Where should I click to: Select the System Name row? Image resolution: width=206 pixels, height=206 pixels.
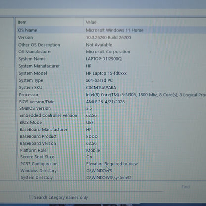pos(111,59)
